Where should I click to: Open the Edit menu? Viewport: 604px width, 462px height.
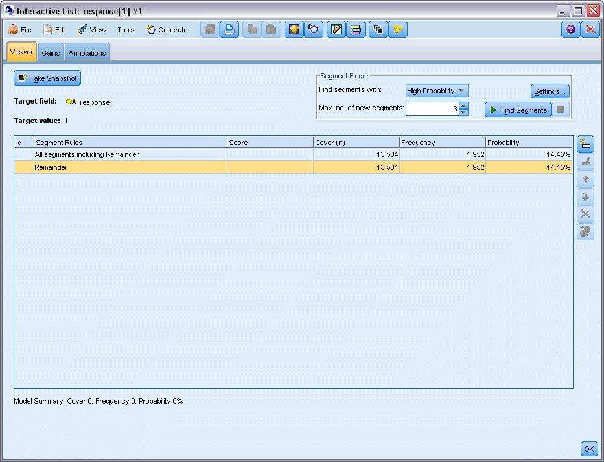coord(55,30)
